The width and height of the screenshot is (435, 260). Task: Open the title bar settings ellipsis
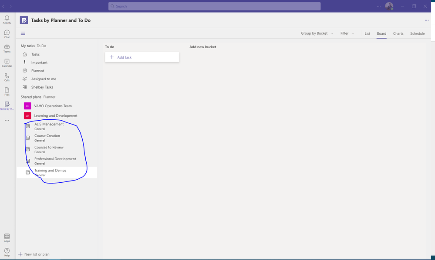tap(379, 6)
